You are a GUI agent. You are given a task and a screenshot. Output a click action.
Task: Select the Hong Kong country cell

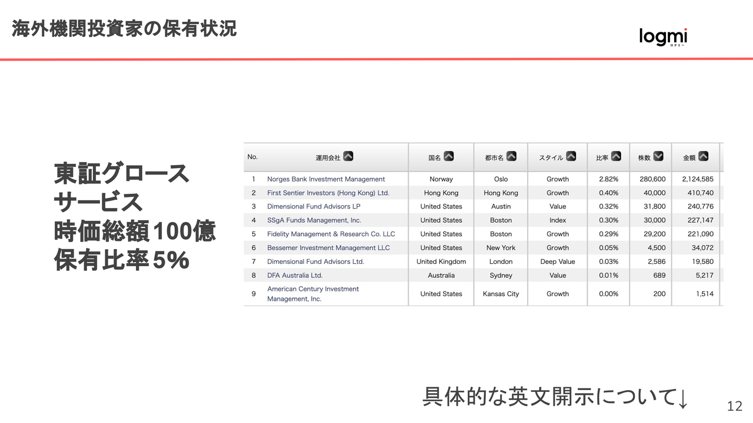click(x=441, y=193)
